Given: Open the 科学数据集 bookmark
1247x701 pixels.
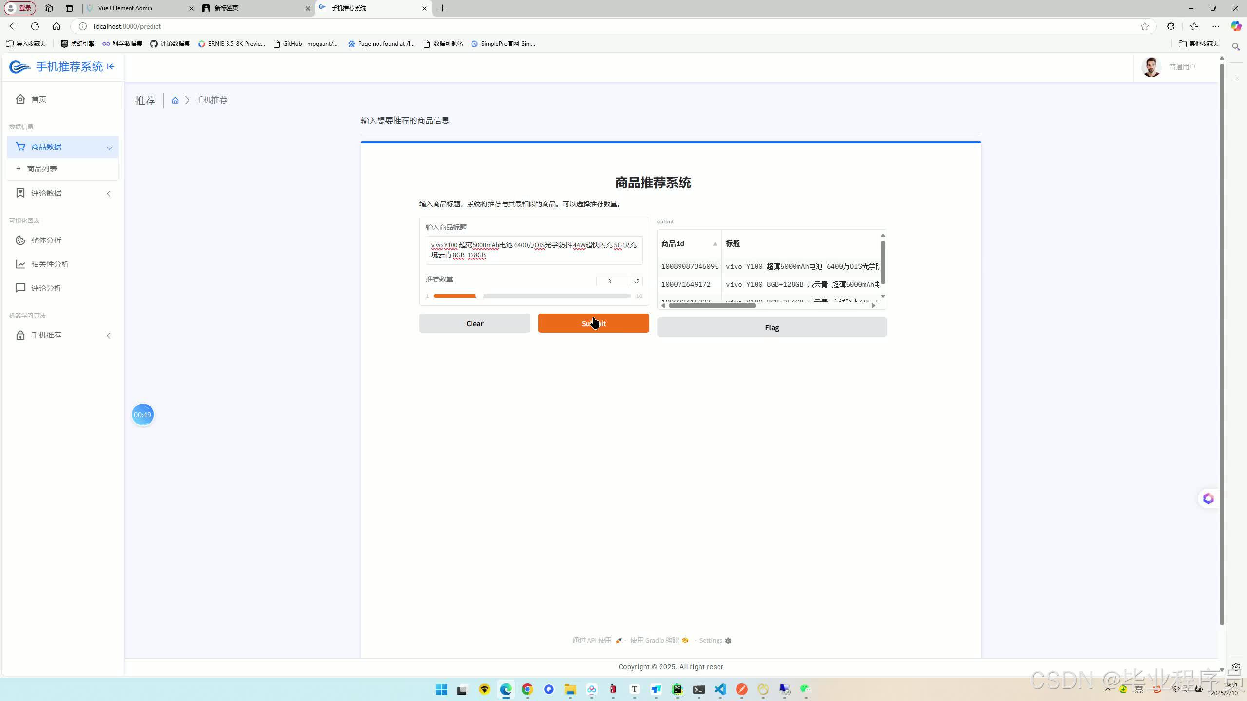Looking at the screenshot, I should pyautogui.click(x=122, y=44).
